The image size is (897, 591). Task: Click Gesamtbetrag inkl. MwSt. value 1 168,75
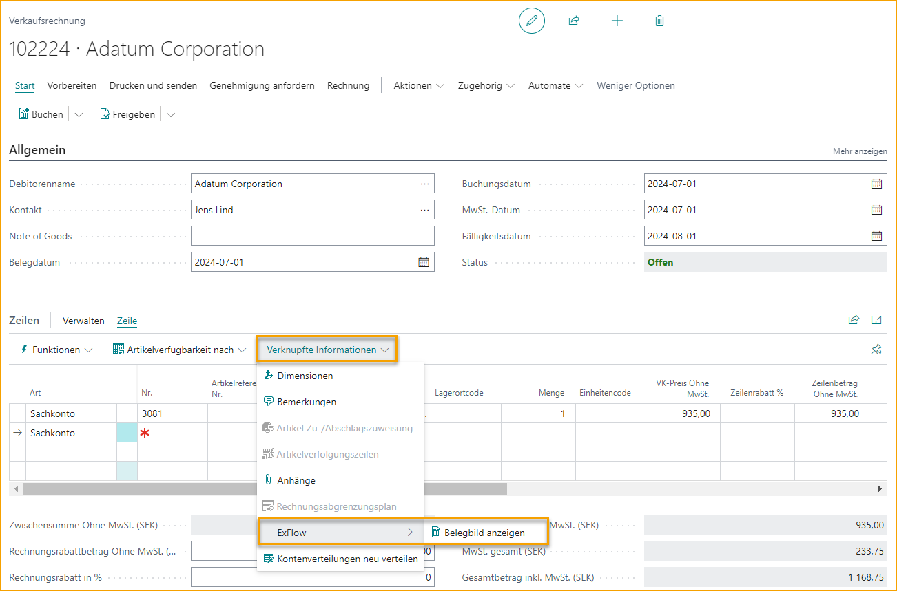pyautogui.click(x=765, y=577)
